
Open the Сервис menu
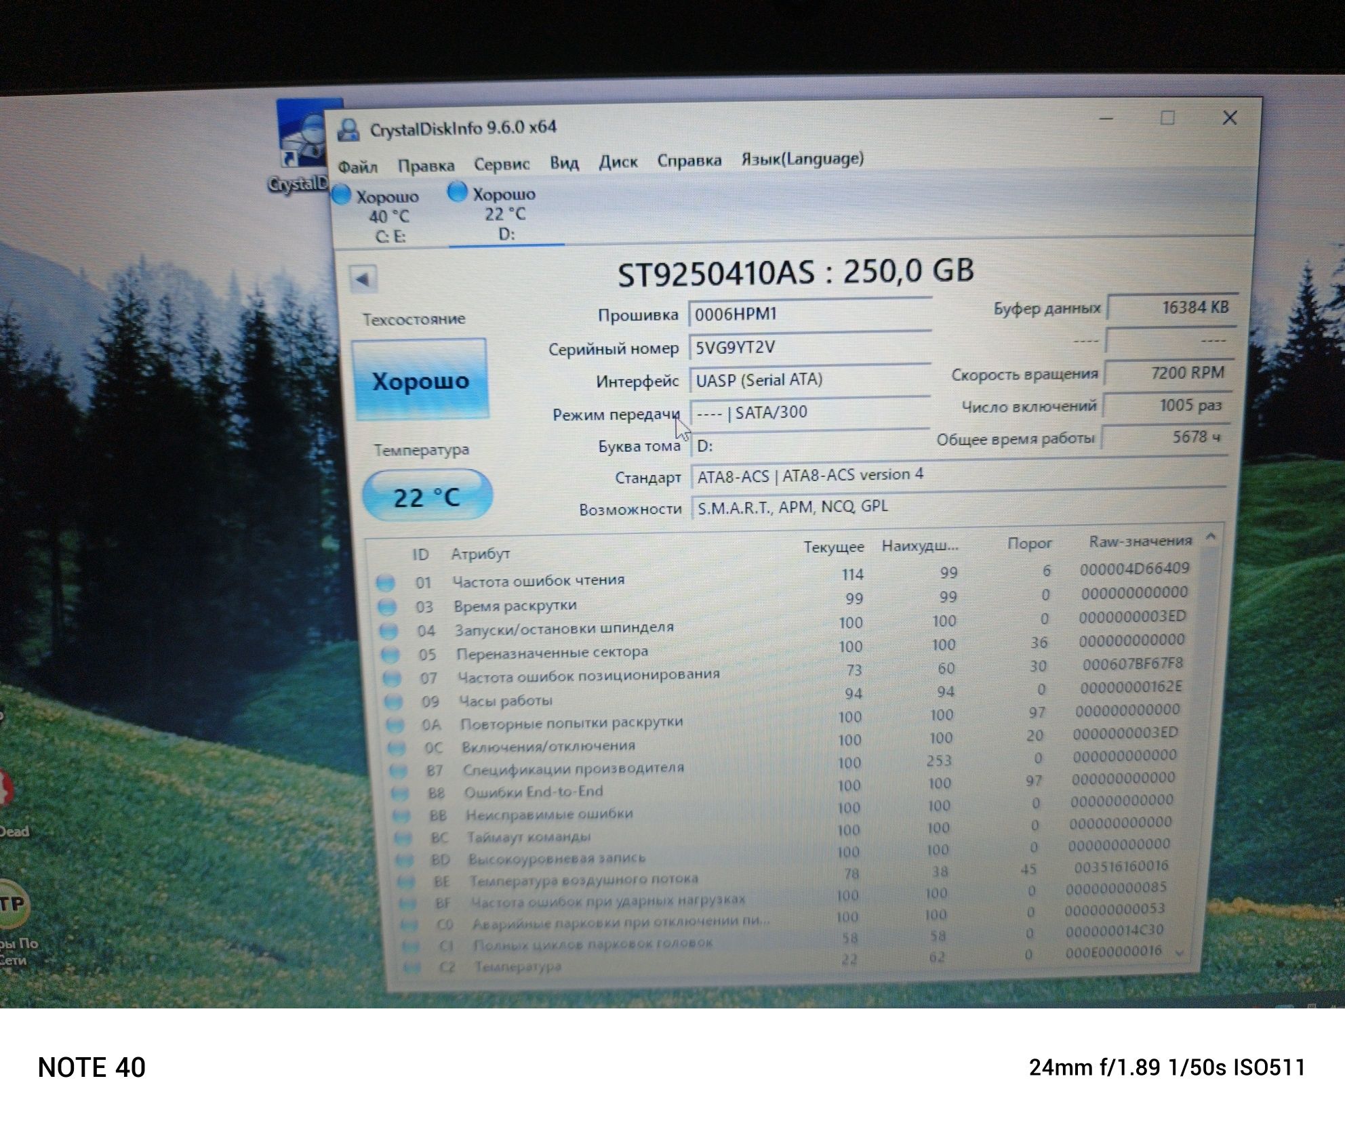click(501, 164)
